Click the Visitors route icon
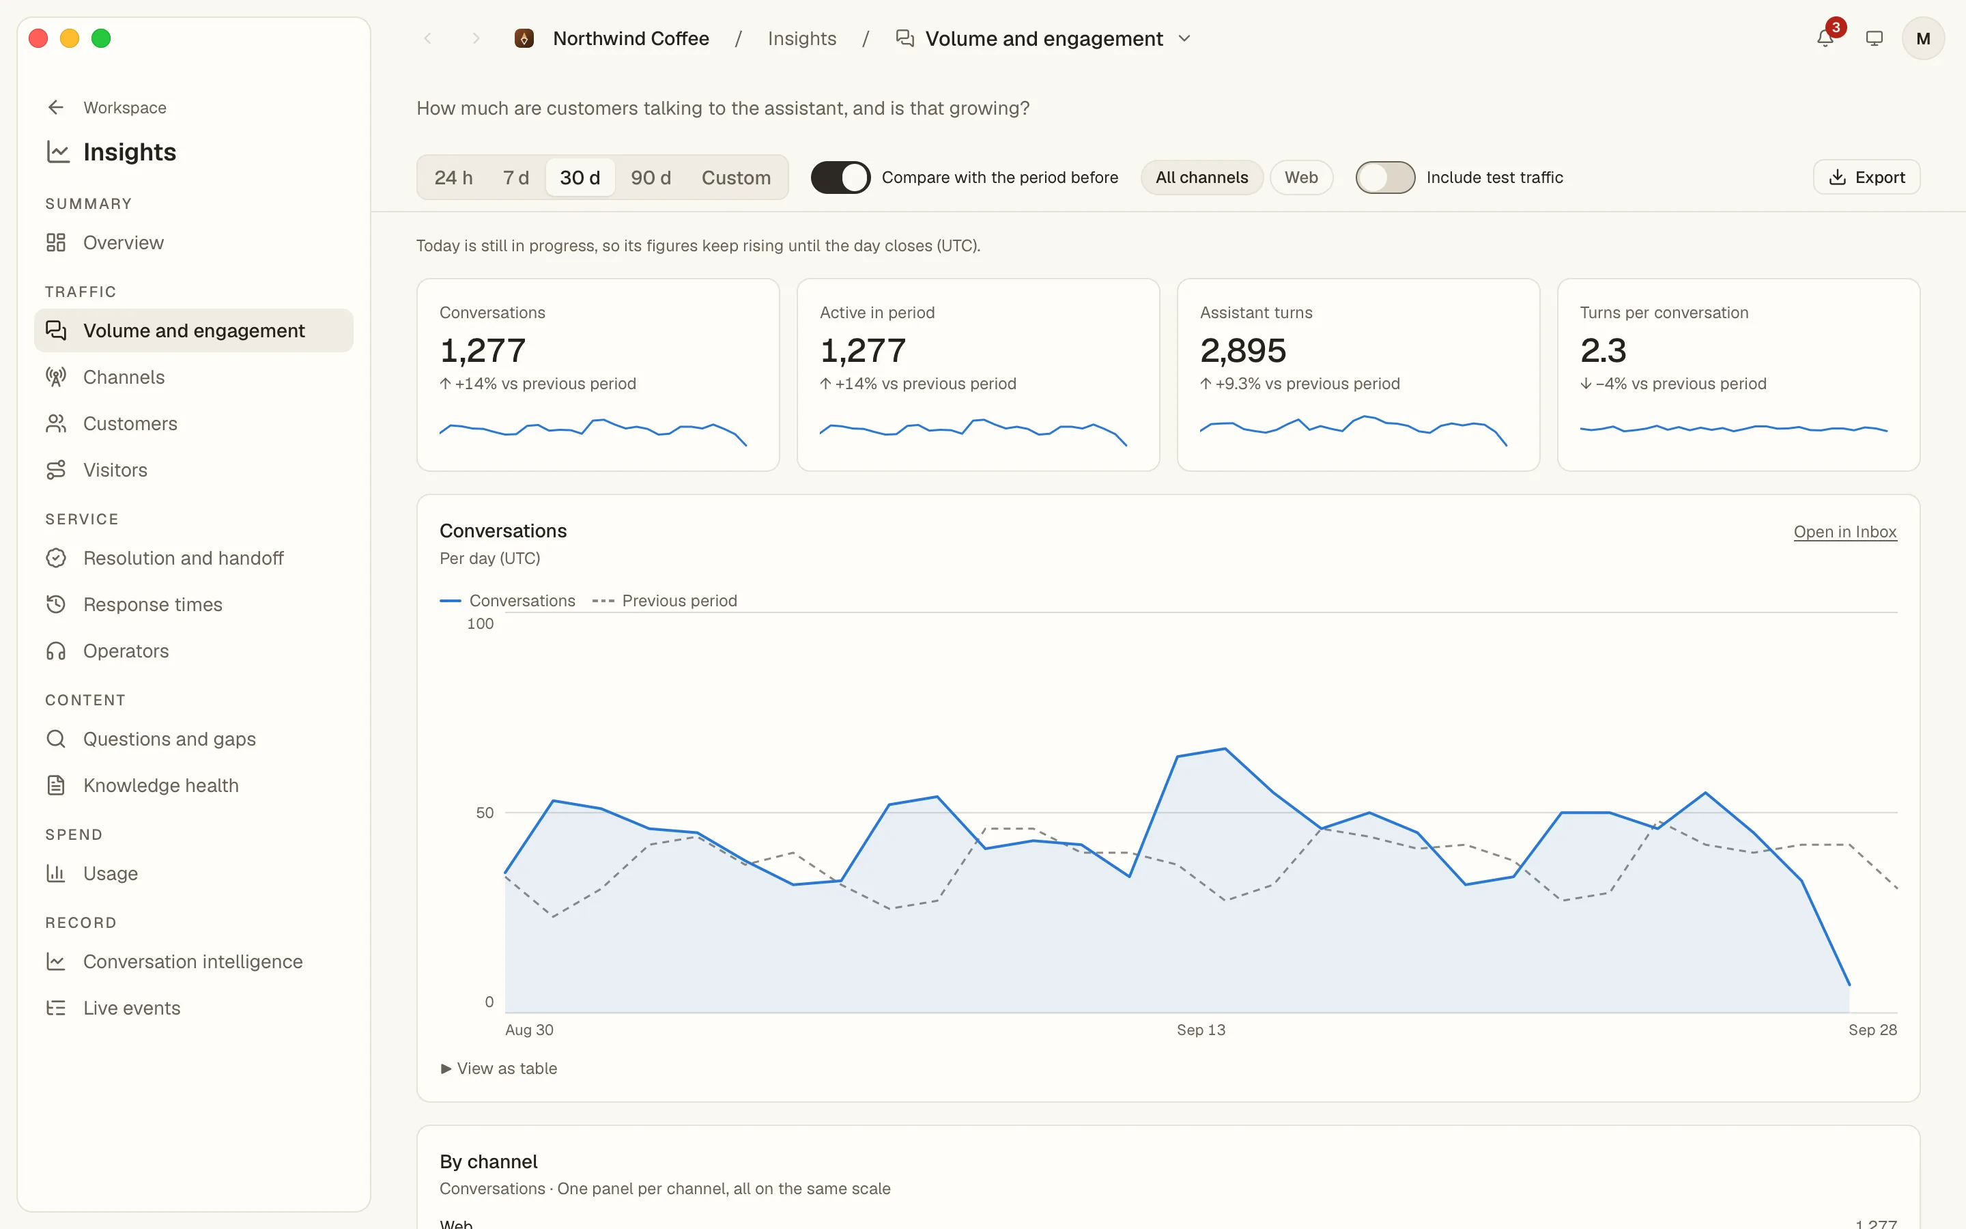The image size is (1966, 1229). [56, 470]
